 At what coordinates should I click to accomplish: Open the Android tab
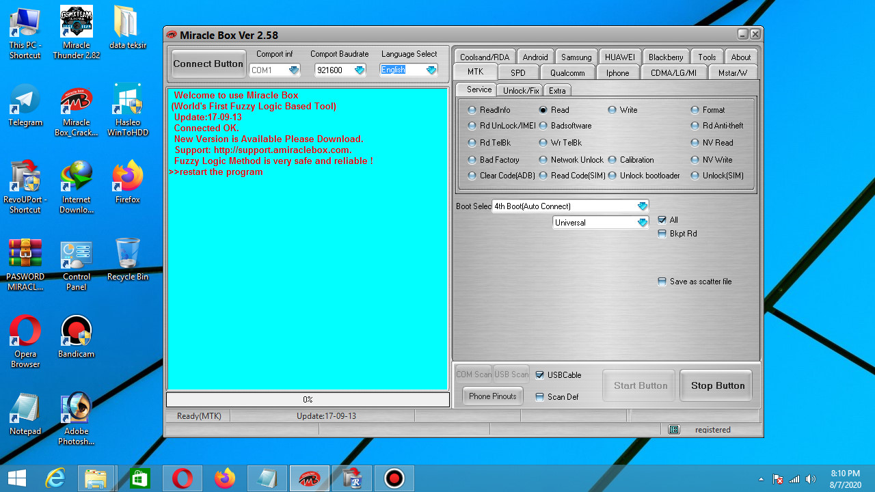coord(535,57)
